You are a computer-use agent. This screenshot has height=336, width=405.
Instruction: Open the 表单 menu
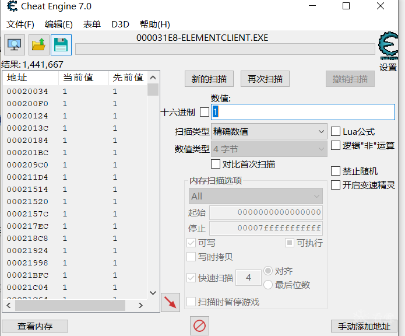92,24
